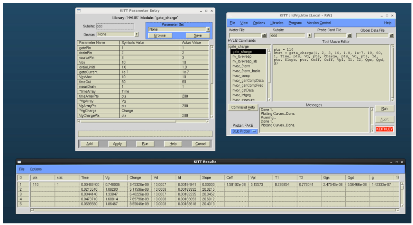
Task: Open the KITT Results window menu icon
Action: (x=19, y=161)
